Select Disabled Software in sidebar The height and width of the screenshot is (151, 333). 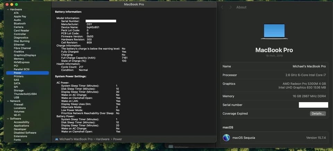point(25,133)
